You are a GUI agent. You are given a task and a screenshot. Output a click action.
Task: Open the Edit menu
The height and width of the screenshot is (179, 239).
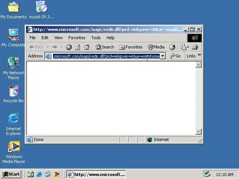45,38
